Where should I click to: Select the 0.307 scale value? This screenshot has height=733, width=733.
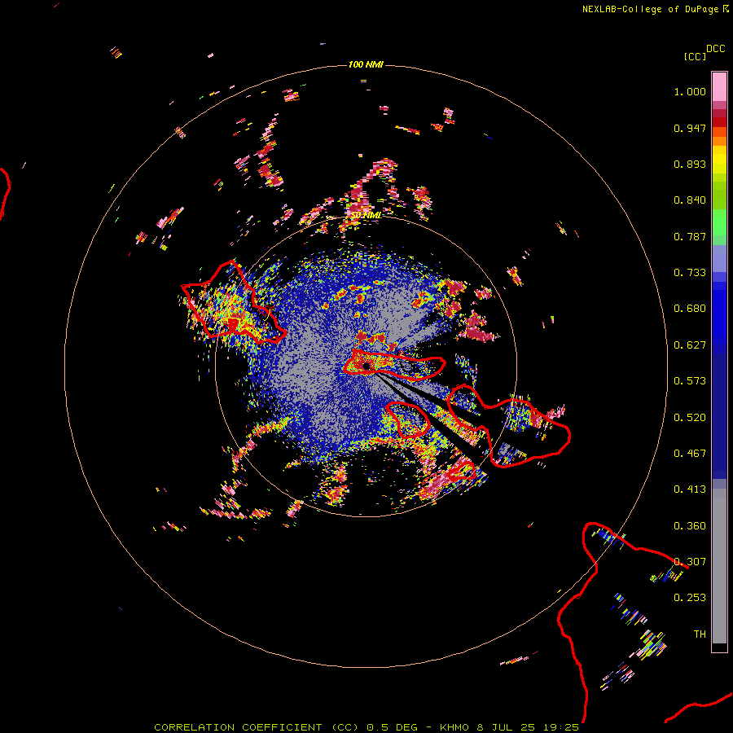(x=690, y=562)
